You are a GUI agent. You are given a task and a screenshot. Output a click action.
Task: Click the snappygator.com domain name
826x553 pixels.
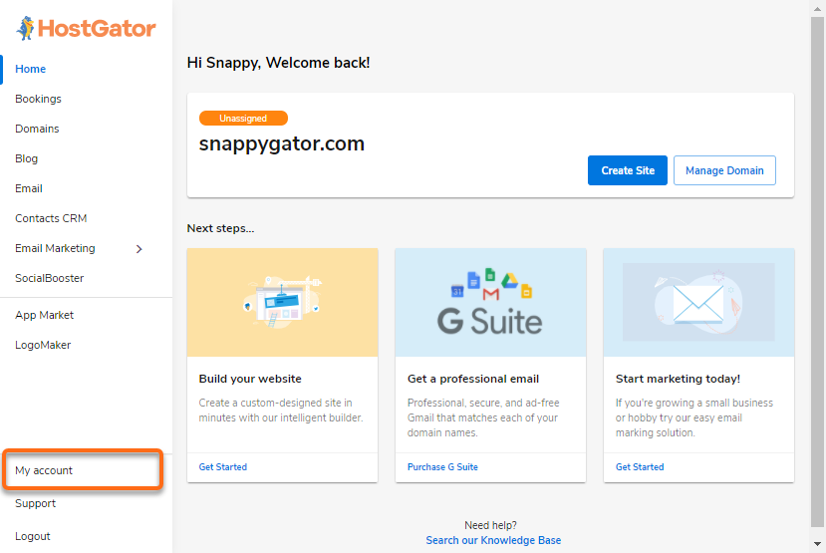pos(281,143)
